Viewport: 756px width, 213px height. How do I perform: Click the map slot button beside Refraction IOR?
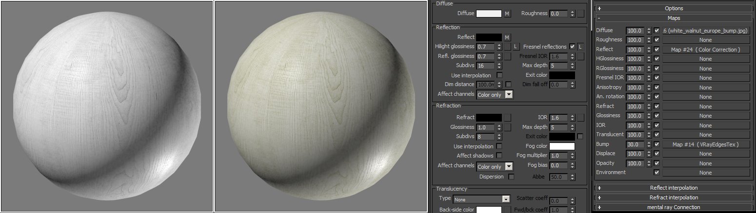coord(580,117)
